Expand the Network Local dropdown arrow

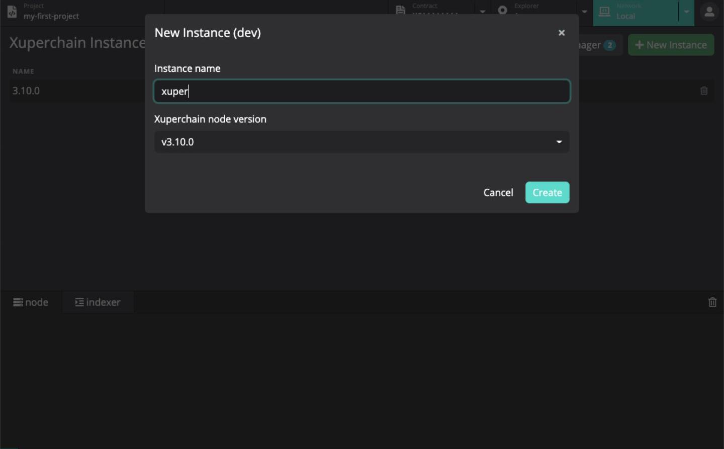pos(686,12)
